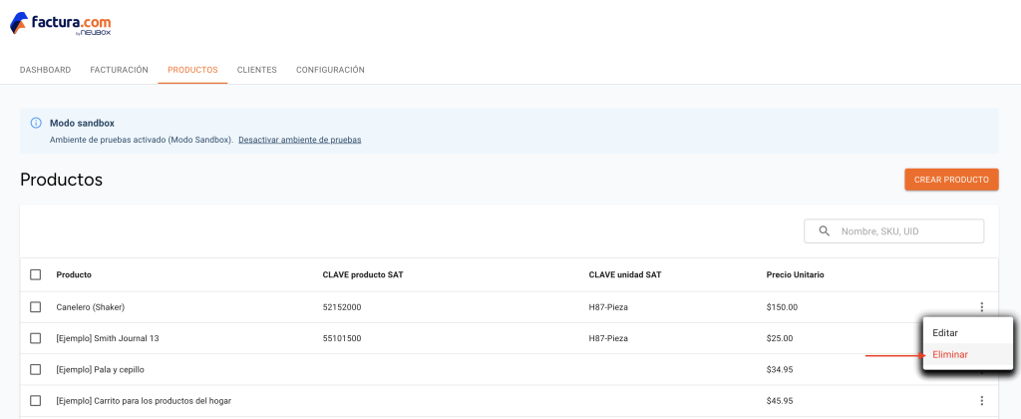Click the $25.00 price cell
This screenshot has height=419, width=1021.
pos(780,338)
